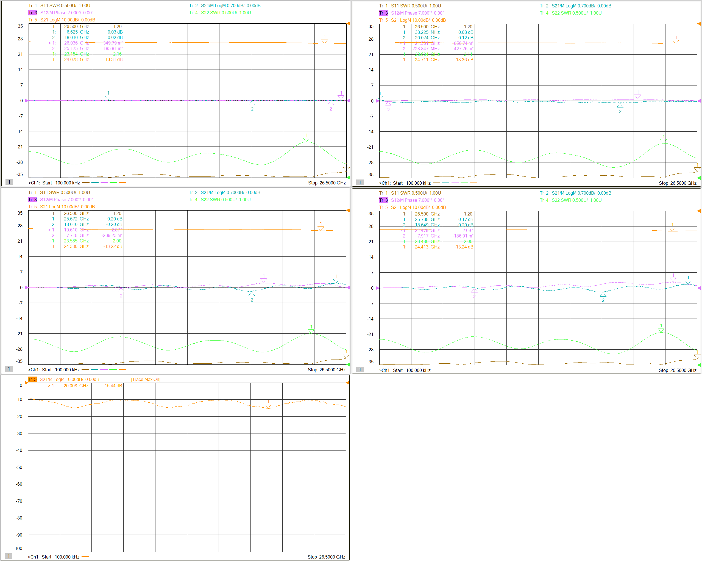This screenshot has width=702, height=561.
Task: Click green marker 1 in middle-right plot
Action: [661, 330]
